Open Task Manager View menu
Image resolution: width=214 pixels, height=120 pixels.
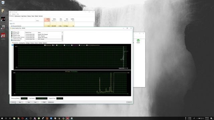18,14
